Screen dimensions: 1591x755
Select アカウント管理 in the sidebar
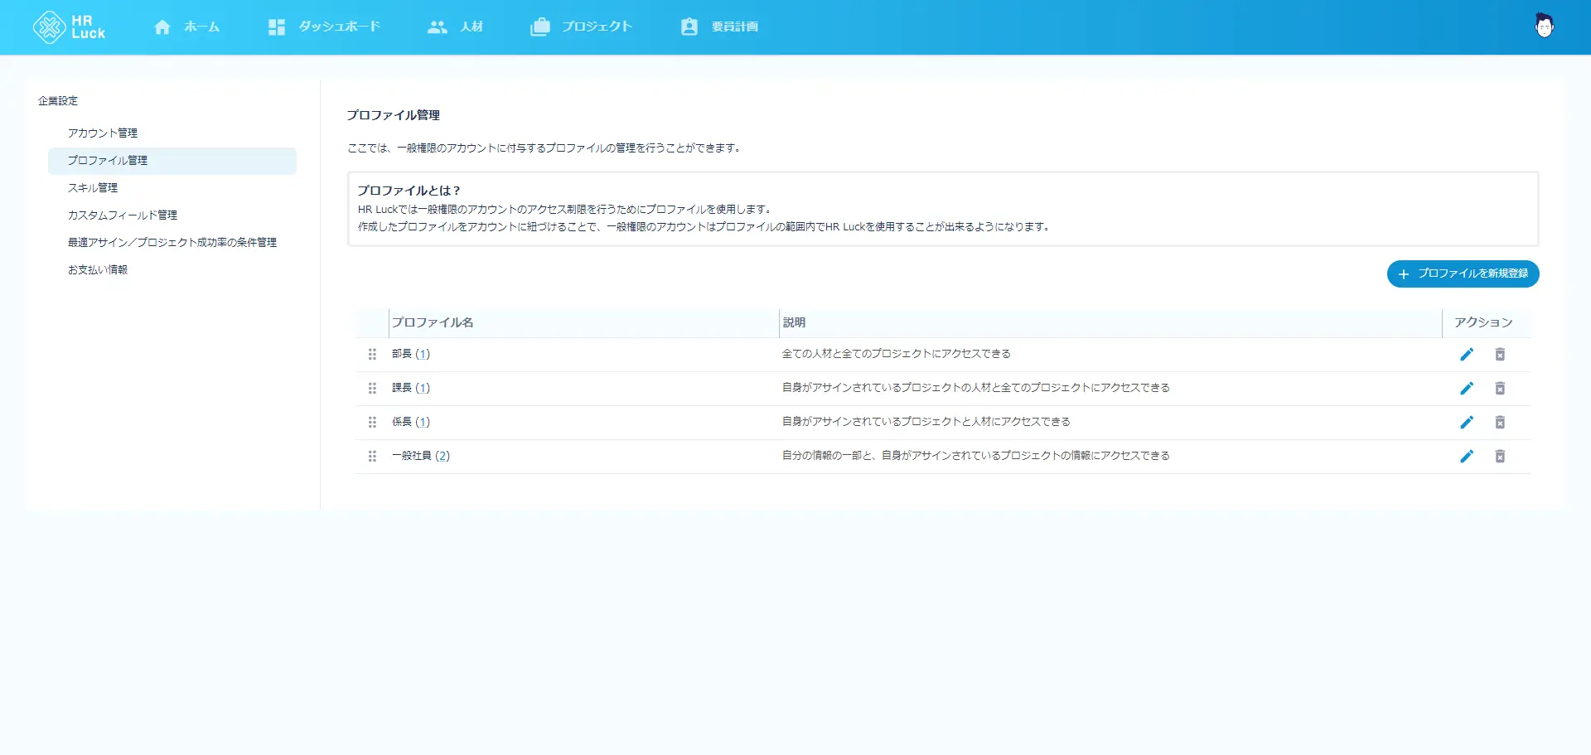[x=103, y=133]
